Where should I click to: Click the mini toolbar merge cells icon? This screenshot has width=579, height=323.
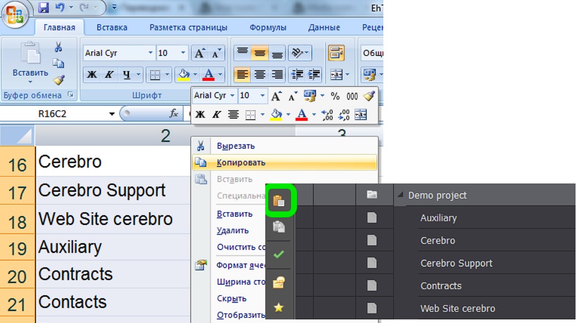pyautogui.click(x=360, y=115)
